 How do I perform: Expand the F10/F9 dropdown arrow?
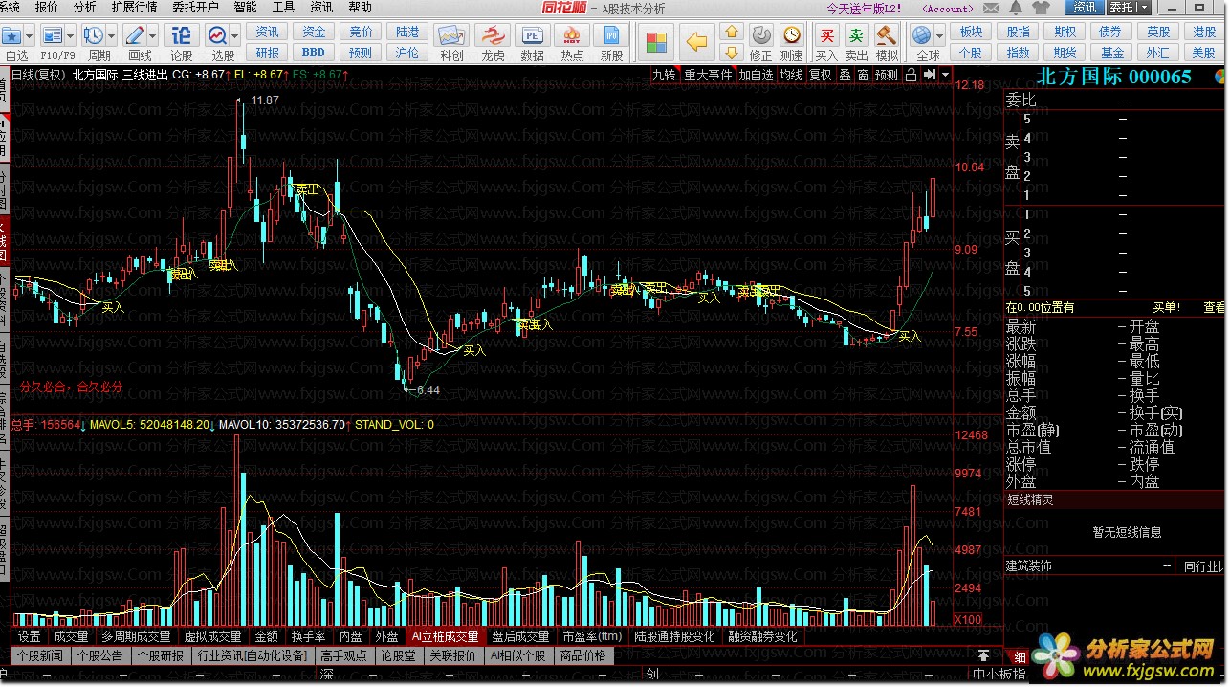click(71, 35)
